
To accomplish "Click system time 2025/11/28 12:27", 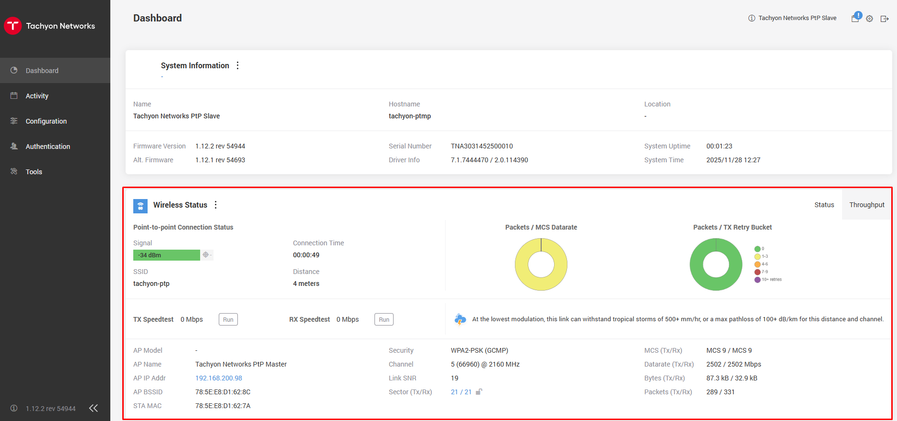I will [x=734, y=160].
